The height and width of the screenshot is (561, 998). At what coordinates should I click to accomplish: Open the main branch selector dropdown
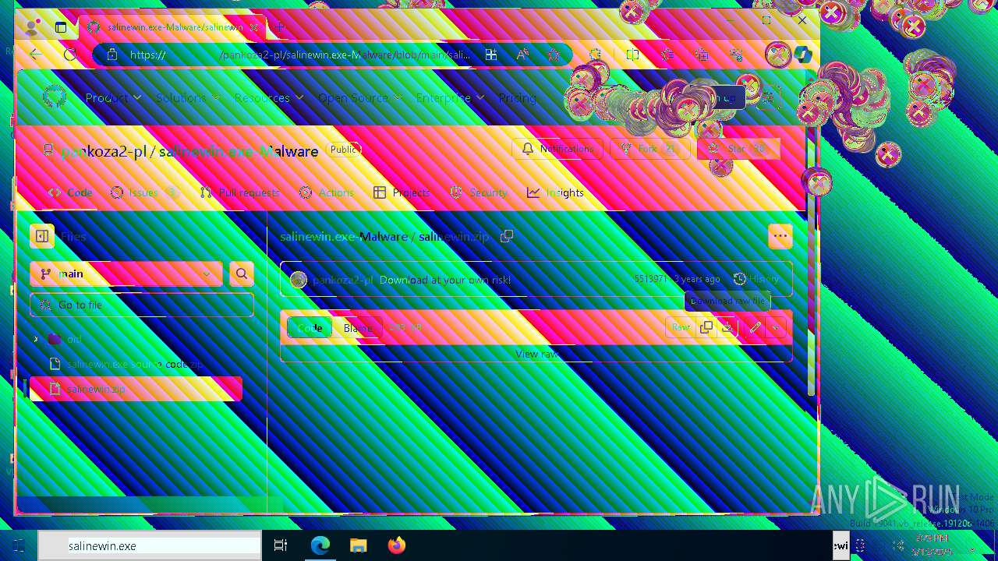(126, 274)
